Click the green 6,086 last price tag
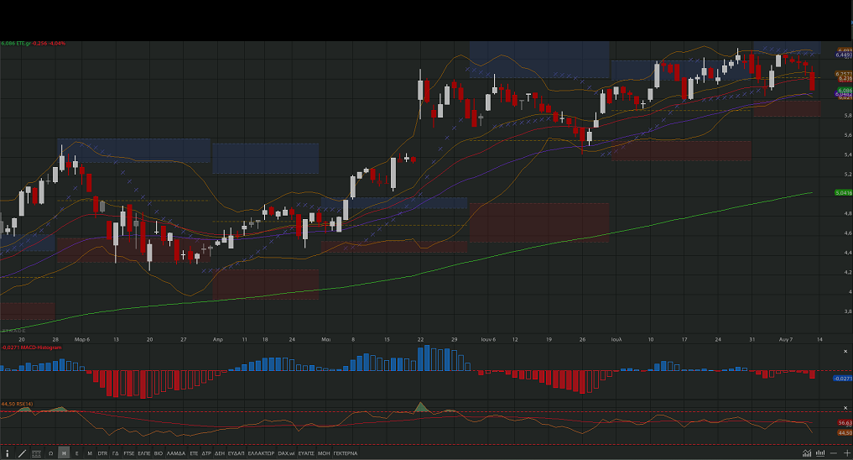Image resolution: width=853 pixels, height=460 pixels. coord(845,91)
